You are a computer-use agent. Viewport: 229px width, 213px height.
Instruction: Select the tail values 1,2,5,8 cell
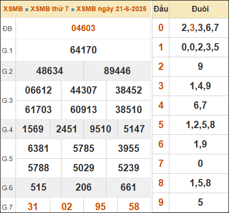pos(200,125)
